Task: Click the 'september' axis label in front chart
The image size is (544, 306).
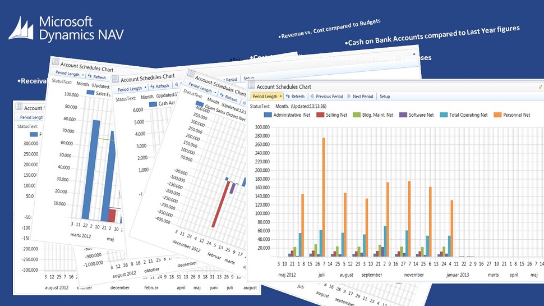Action: coord(372,275)
